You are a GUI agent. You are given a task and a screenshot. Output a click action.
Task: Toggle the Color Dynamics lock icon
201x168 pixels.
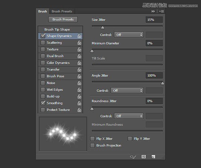(79, 63)
